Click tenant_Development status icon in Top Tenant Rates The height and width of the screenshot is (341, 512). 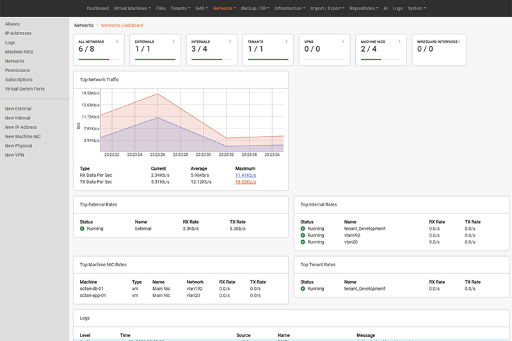(303, 289)
